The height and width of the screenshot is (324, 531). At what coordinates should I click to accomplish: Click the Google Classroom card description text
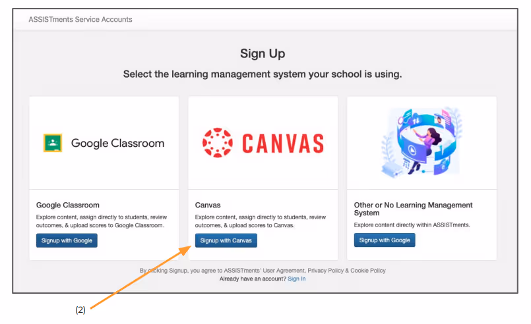click(102, 221)
